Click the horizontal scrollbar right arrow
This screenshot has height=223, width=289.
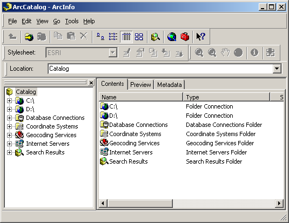click(x=279, y=203)
